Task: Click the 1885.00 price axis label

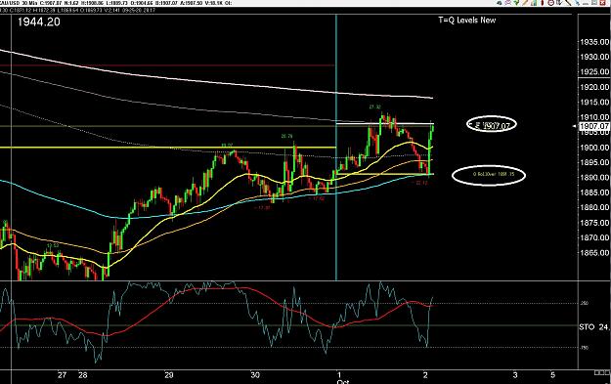Action: [594, 192]
